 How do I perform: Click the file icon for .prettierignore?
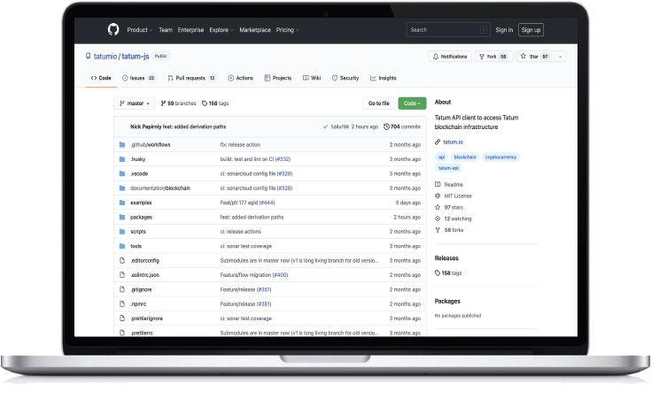pyautogui.click(x=122, y=318)
